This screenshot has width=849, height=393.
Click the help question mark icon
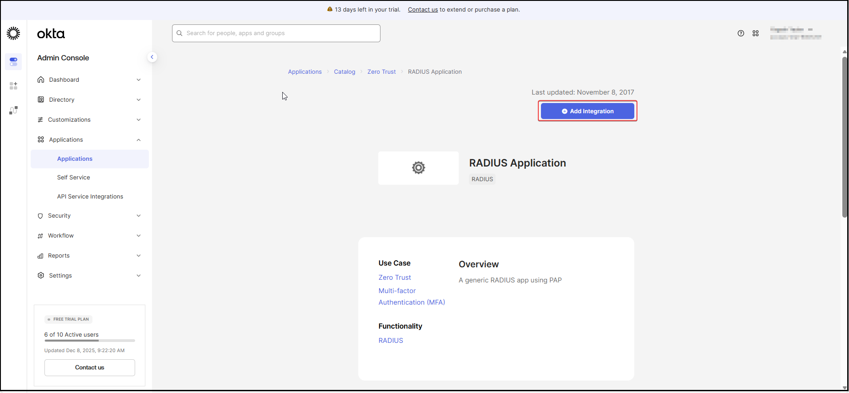pyautogui.click(x=741, y=33)
